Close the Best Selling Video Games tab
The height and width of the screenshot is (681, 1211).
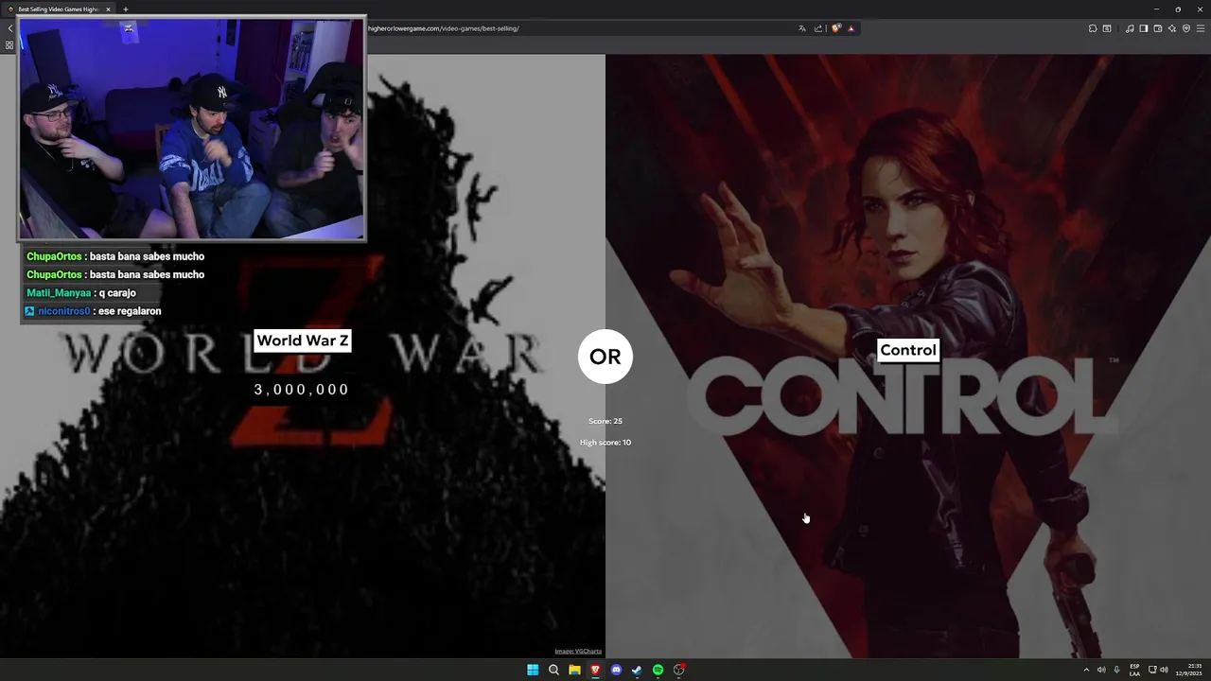pyautogui.click(x=108, y=9)
